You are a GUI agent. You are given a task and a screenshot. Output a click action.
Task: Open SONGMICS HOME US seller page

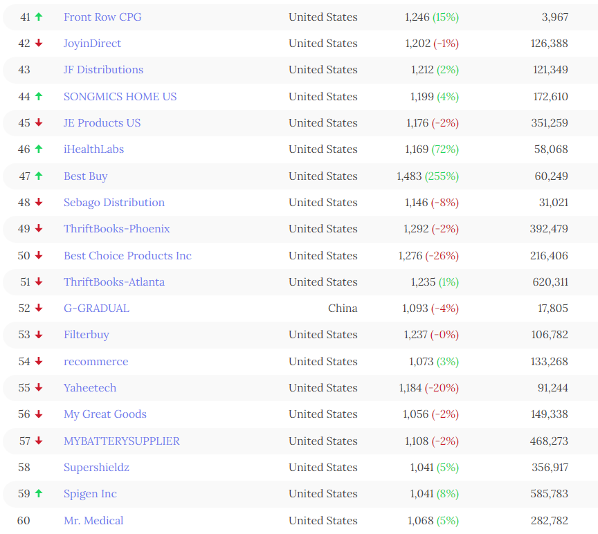click(120, 96)
